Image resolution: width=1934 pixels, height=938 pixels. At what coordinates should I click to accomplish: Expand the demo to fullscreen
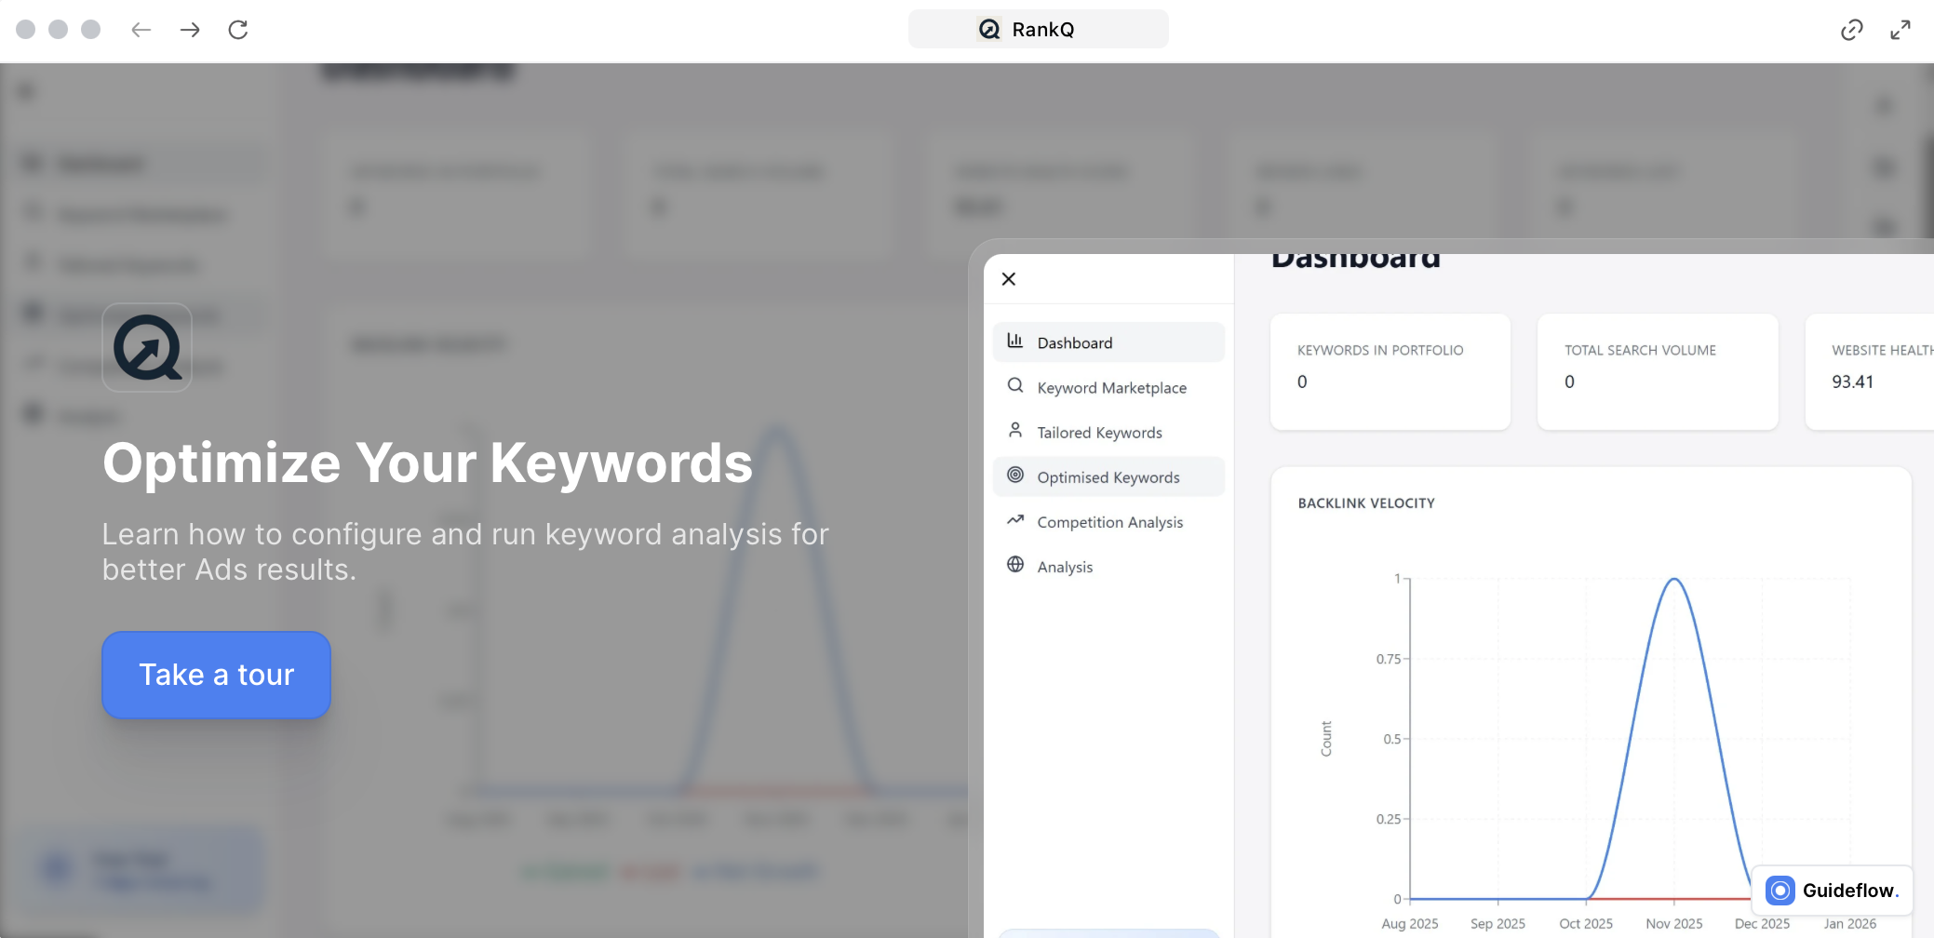pyautogui.click(x=1900, y=30)
